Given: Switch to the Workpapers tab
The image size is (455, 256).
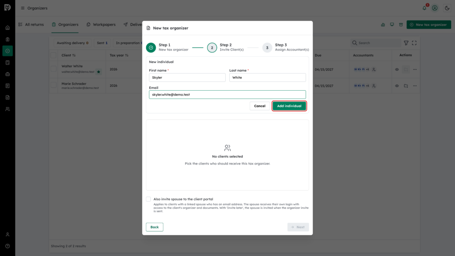Looking at the screenshot, I should 101,25.
